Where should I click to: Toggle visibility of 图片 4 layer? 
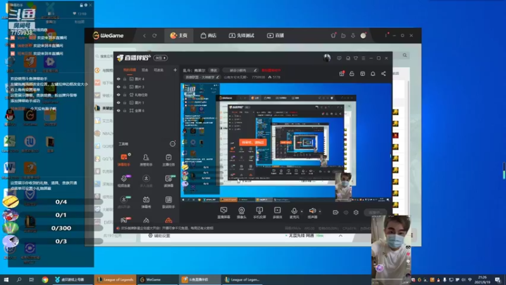(x=118, y=79)
